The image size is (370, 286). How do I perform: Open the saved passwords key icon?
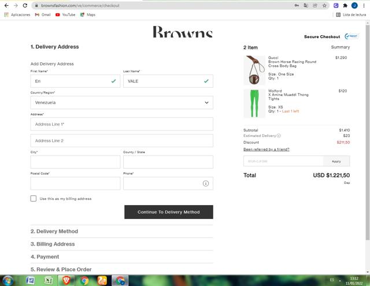coord(297,5)
